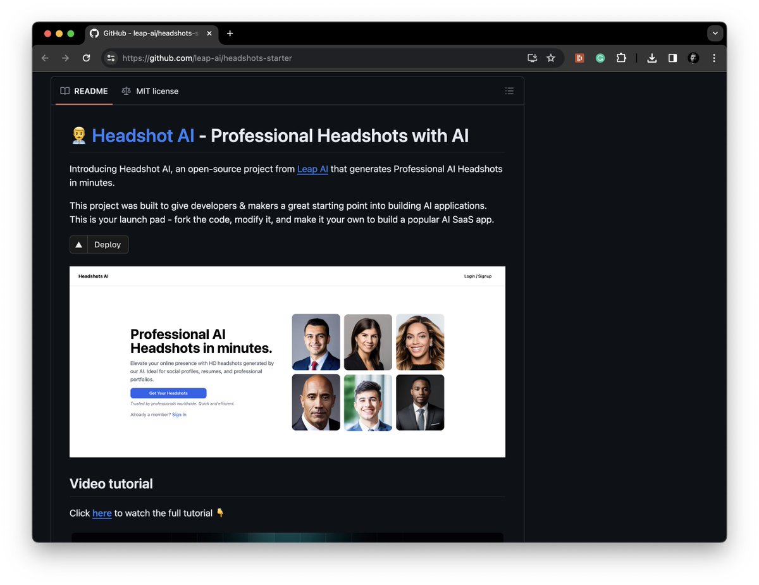This screenshot has height=585, width=759.
Task: Select the GitHub leap-ai/headshots tab
Action: click(151, 34)
